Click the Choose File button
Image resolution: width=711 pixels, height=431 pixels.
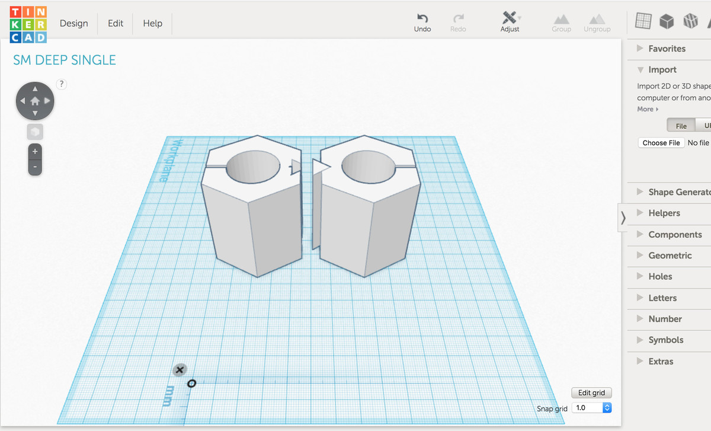661,143
